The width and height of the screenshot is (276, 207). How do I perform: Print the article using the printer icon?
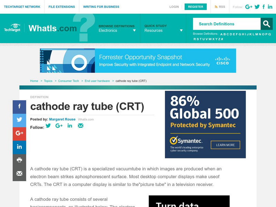tap(19, 160)
